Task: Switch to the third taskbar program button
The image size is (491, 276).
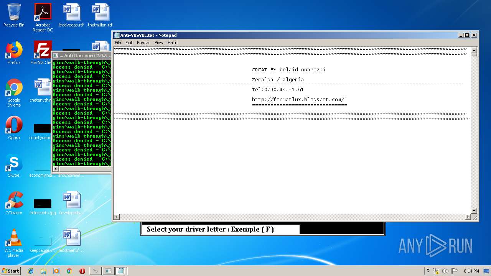Action: (121, 271)
